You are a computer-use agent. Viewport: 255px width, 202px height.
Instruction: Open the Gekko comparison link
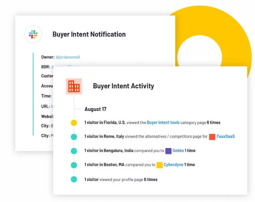pos(178,151)
